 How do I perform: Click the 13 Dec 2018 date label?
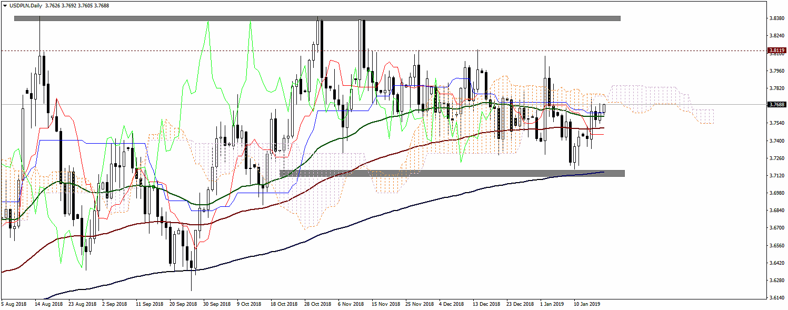(x=486, y=304)
